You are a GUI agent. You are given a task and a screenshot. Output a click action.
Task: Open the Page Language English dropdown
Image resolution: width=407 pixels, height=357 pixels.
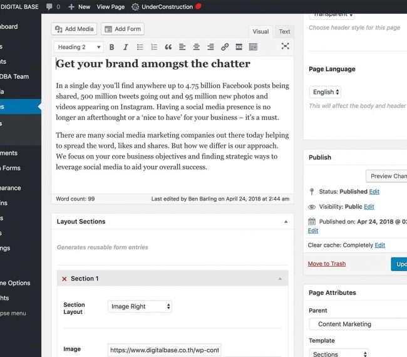pos(325,92)
